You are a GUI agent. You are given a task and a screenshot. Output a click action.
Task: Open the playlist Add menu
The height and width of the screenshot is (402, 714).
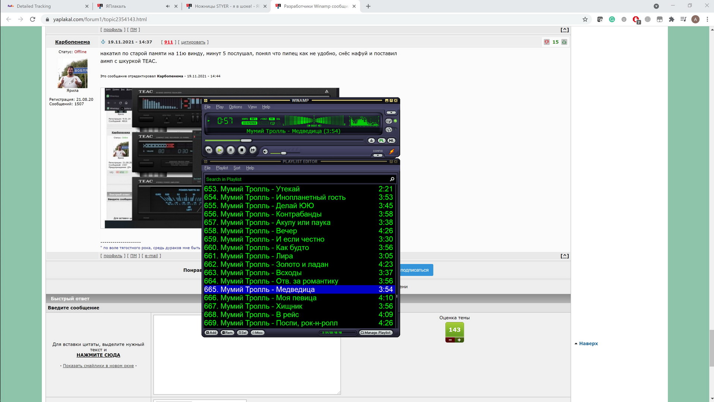click(211, 333)
